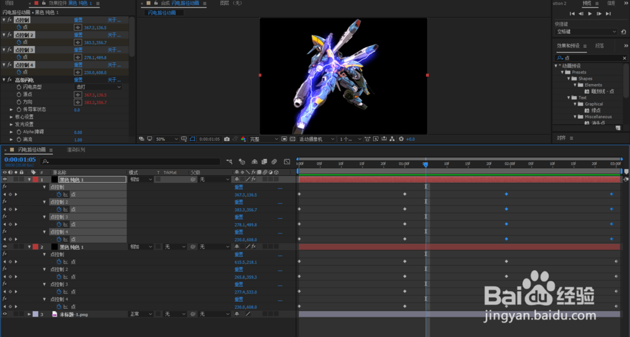Enable motion blur icon in timeline
Image resolution: width=630 pixels, height=337 pixels.
click(274, 162)
